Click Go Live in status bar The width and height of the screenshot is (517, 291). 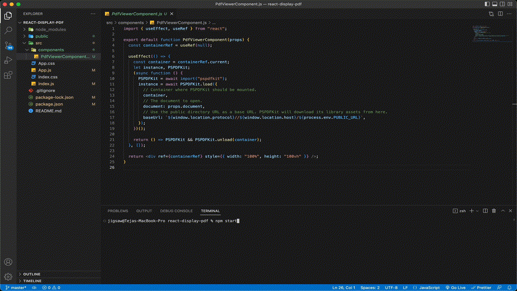(455, 288)
